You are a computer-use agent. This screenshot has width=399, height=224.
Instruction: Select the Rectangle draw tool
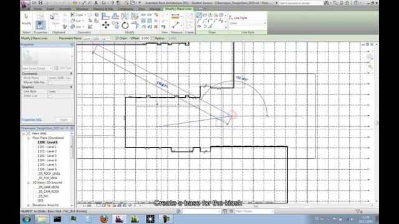tap(204, 15)
